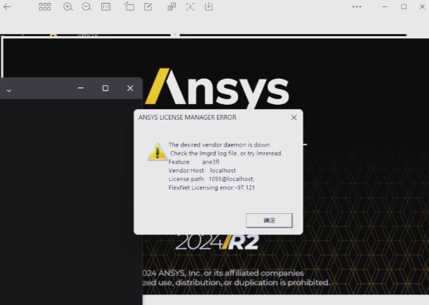Click the 'License path: 1055@localhost;' line

pyautogui.click(x=212, y=179)
